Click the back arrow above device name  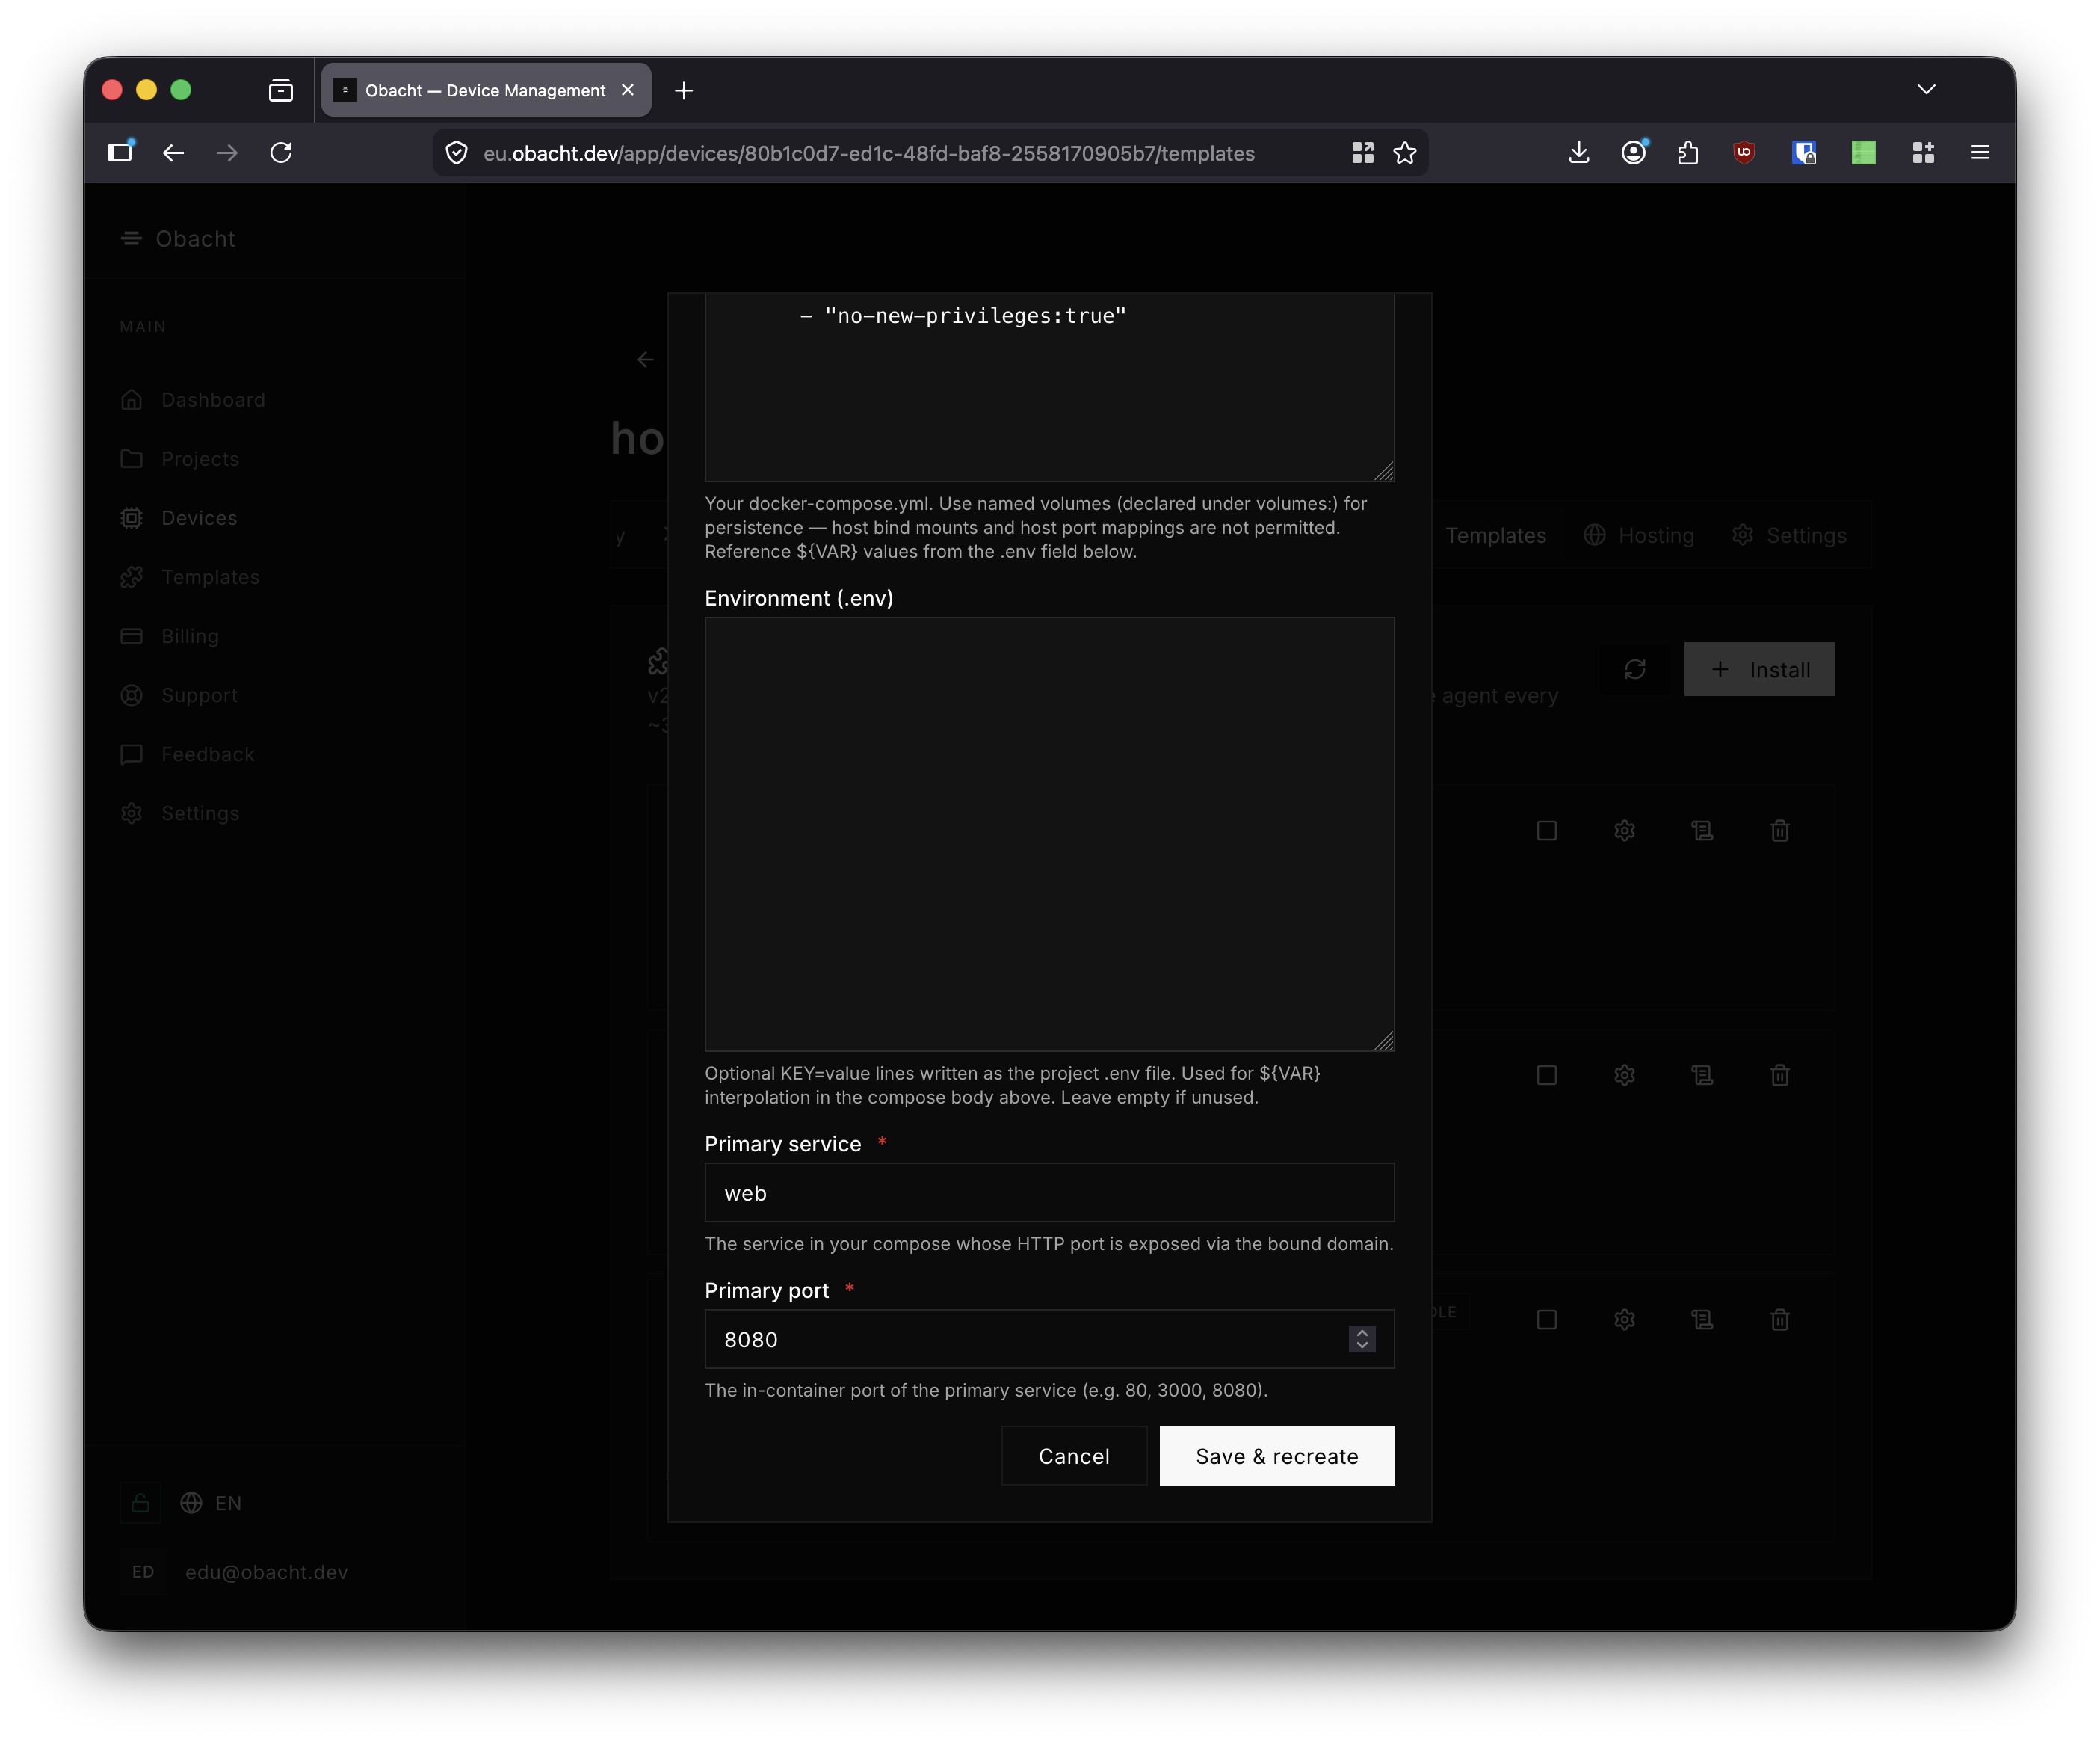point(646,359)
